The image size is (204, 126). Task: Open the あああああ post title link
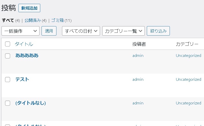click(x=27, y=55)
